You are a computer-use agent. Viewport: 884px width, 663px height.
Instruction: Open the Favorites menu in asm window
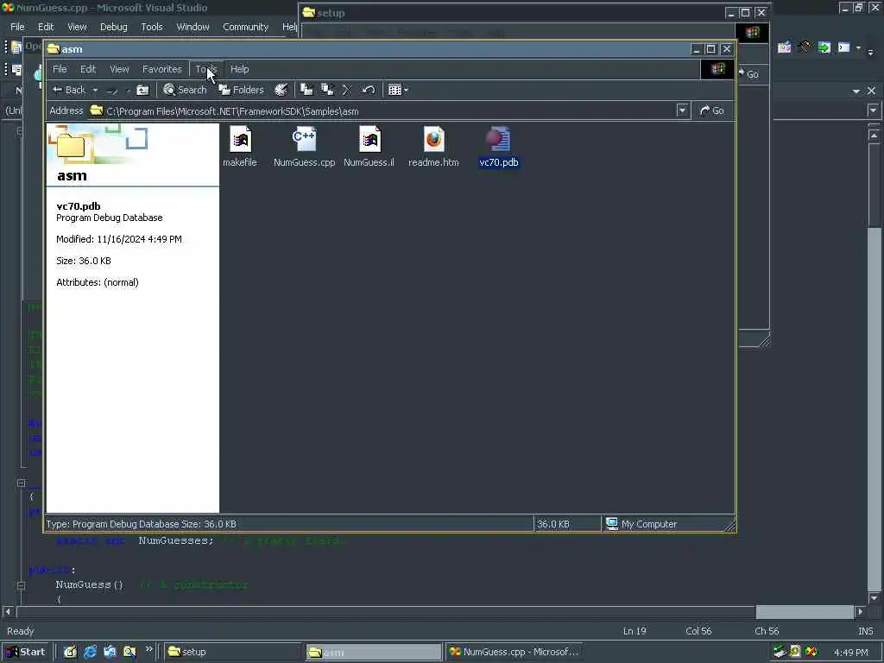(x=161, y=69)
